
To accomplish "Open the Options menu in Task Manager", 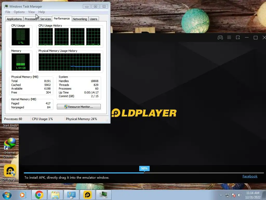I will [x=19, y=12].
